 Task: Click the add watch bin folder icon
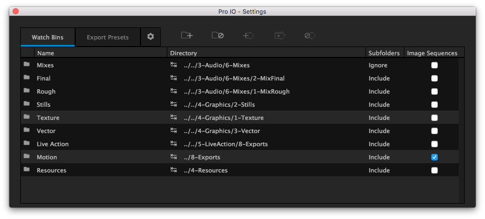187,36
